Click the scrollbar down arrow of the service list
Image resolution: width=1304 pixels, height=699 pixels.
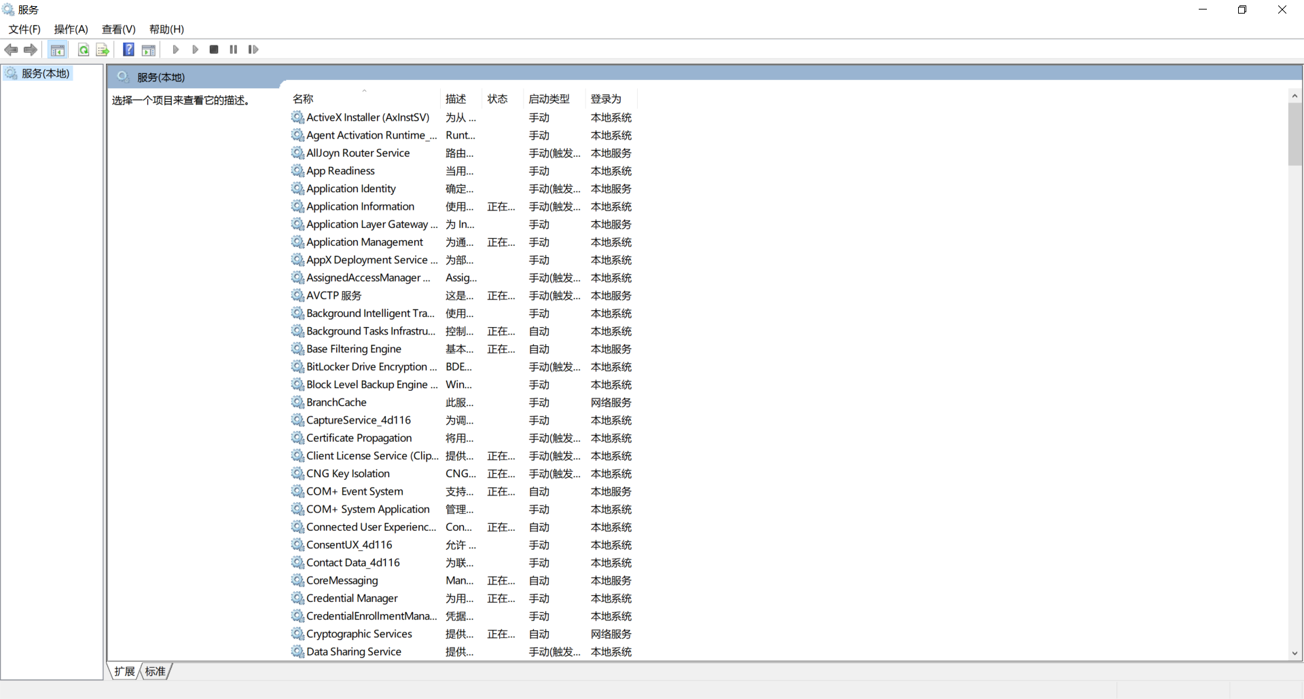tap(1294, 654)
